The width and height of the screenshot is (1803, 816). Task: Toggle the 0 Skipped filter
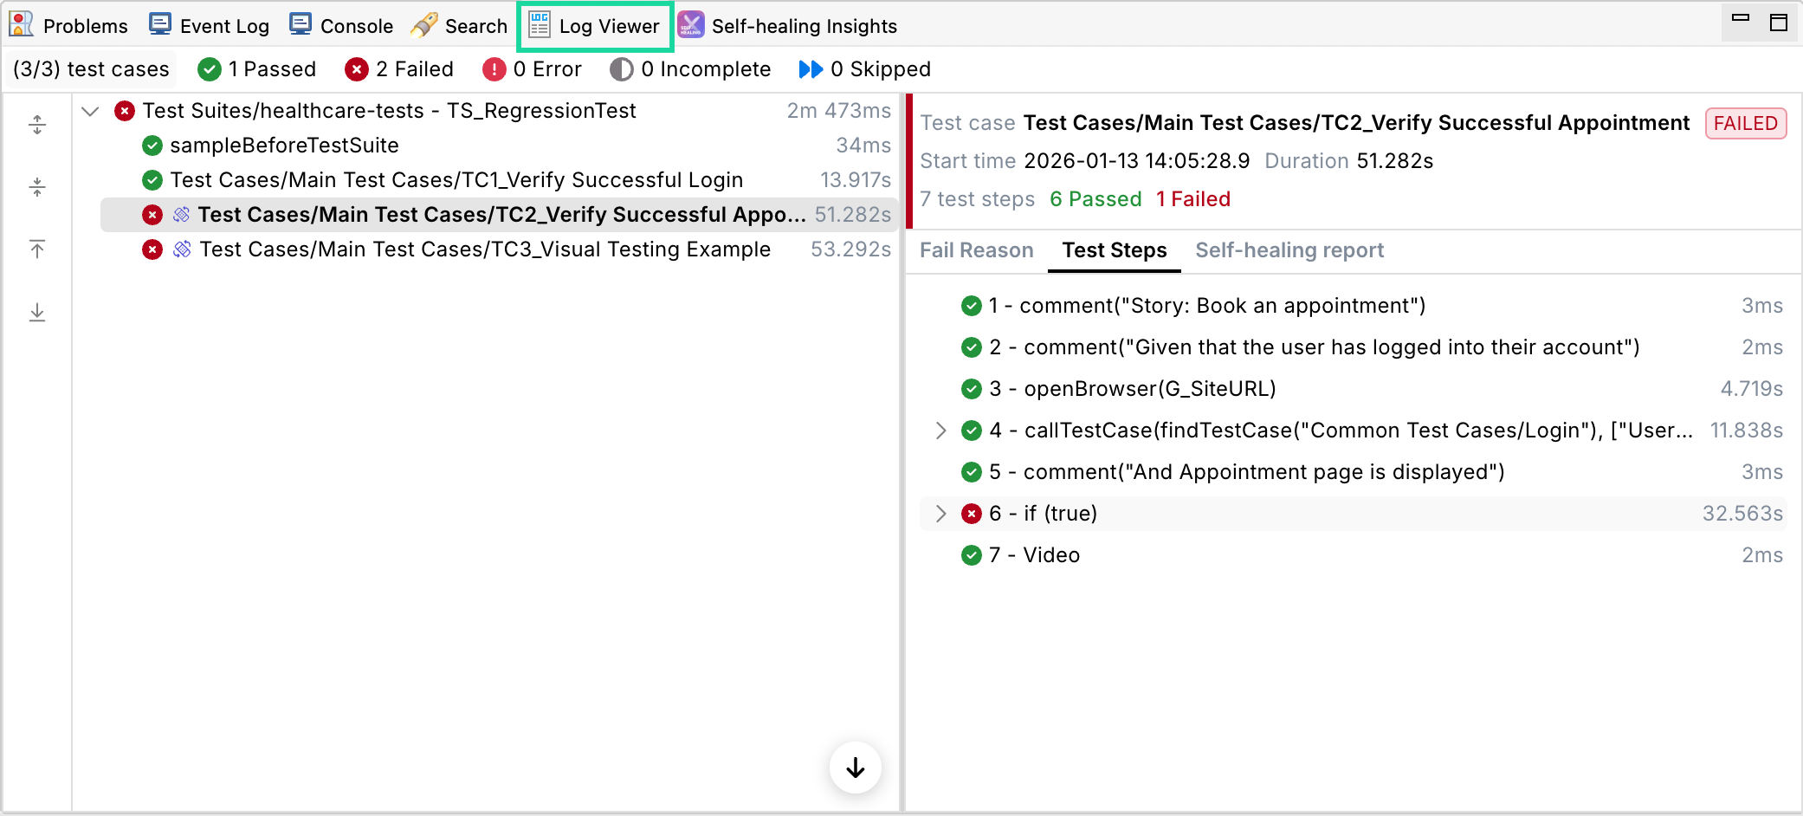coord(863,68)
